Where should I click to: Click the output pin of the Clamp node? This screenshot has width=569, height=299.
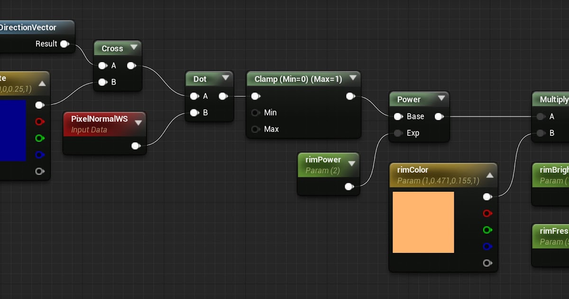tap(350, 96)
